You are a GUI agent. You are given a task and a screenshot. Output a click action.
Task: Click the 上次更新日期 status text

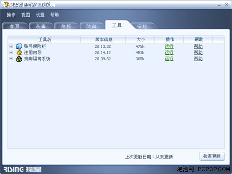pyautogui.click(x=149, y=157)
